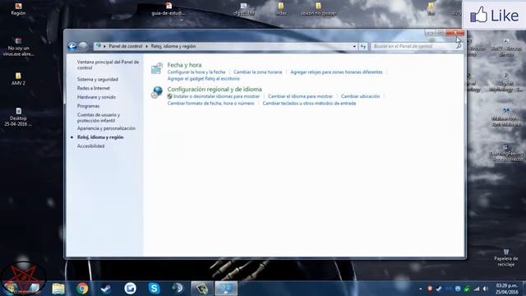Click the shield icon before Instalar idiomas
Image resolution: width=526 pixels, height=296 pixels.
coord(170,96)
